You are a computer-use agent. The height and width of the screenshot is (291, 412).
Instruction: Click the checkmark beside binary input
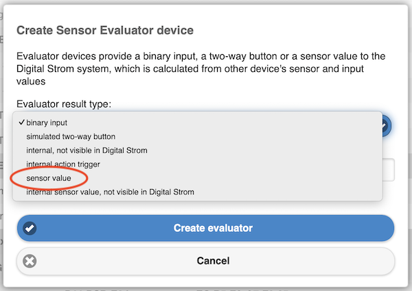(22, 123)
